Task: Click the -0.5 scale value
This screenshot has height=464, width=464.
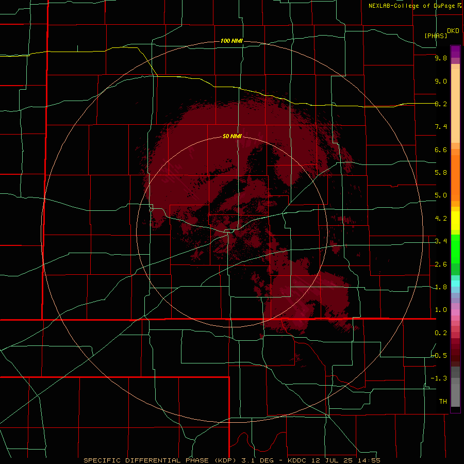Action: [x=439, y=355]
